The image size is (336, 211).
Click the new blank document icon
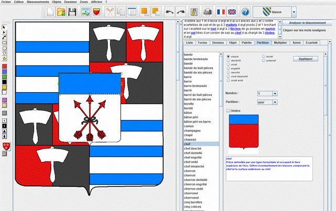(50, 12)
